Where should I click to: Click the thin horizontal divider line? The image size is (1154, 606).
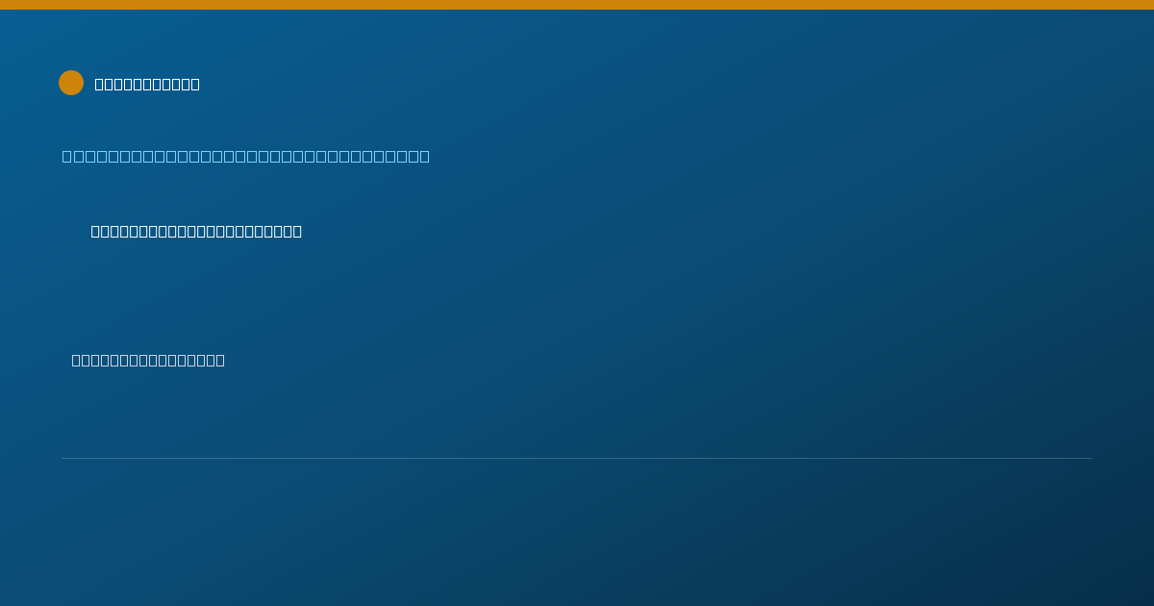(x=577, y=458)
